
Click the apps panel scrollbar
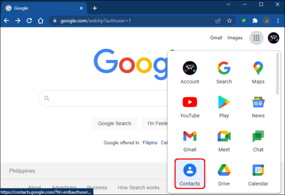coord(277,73)
